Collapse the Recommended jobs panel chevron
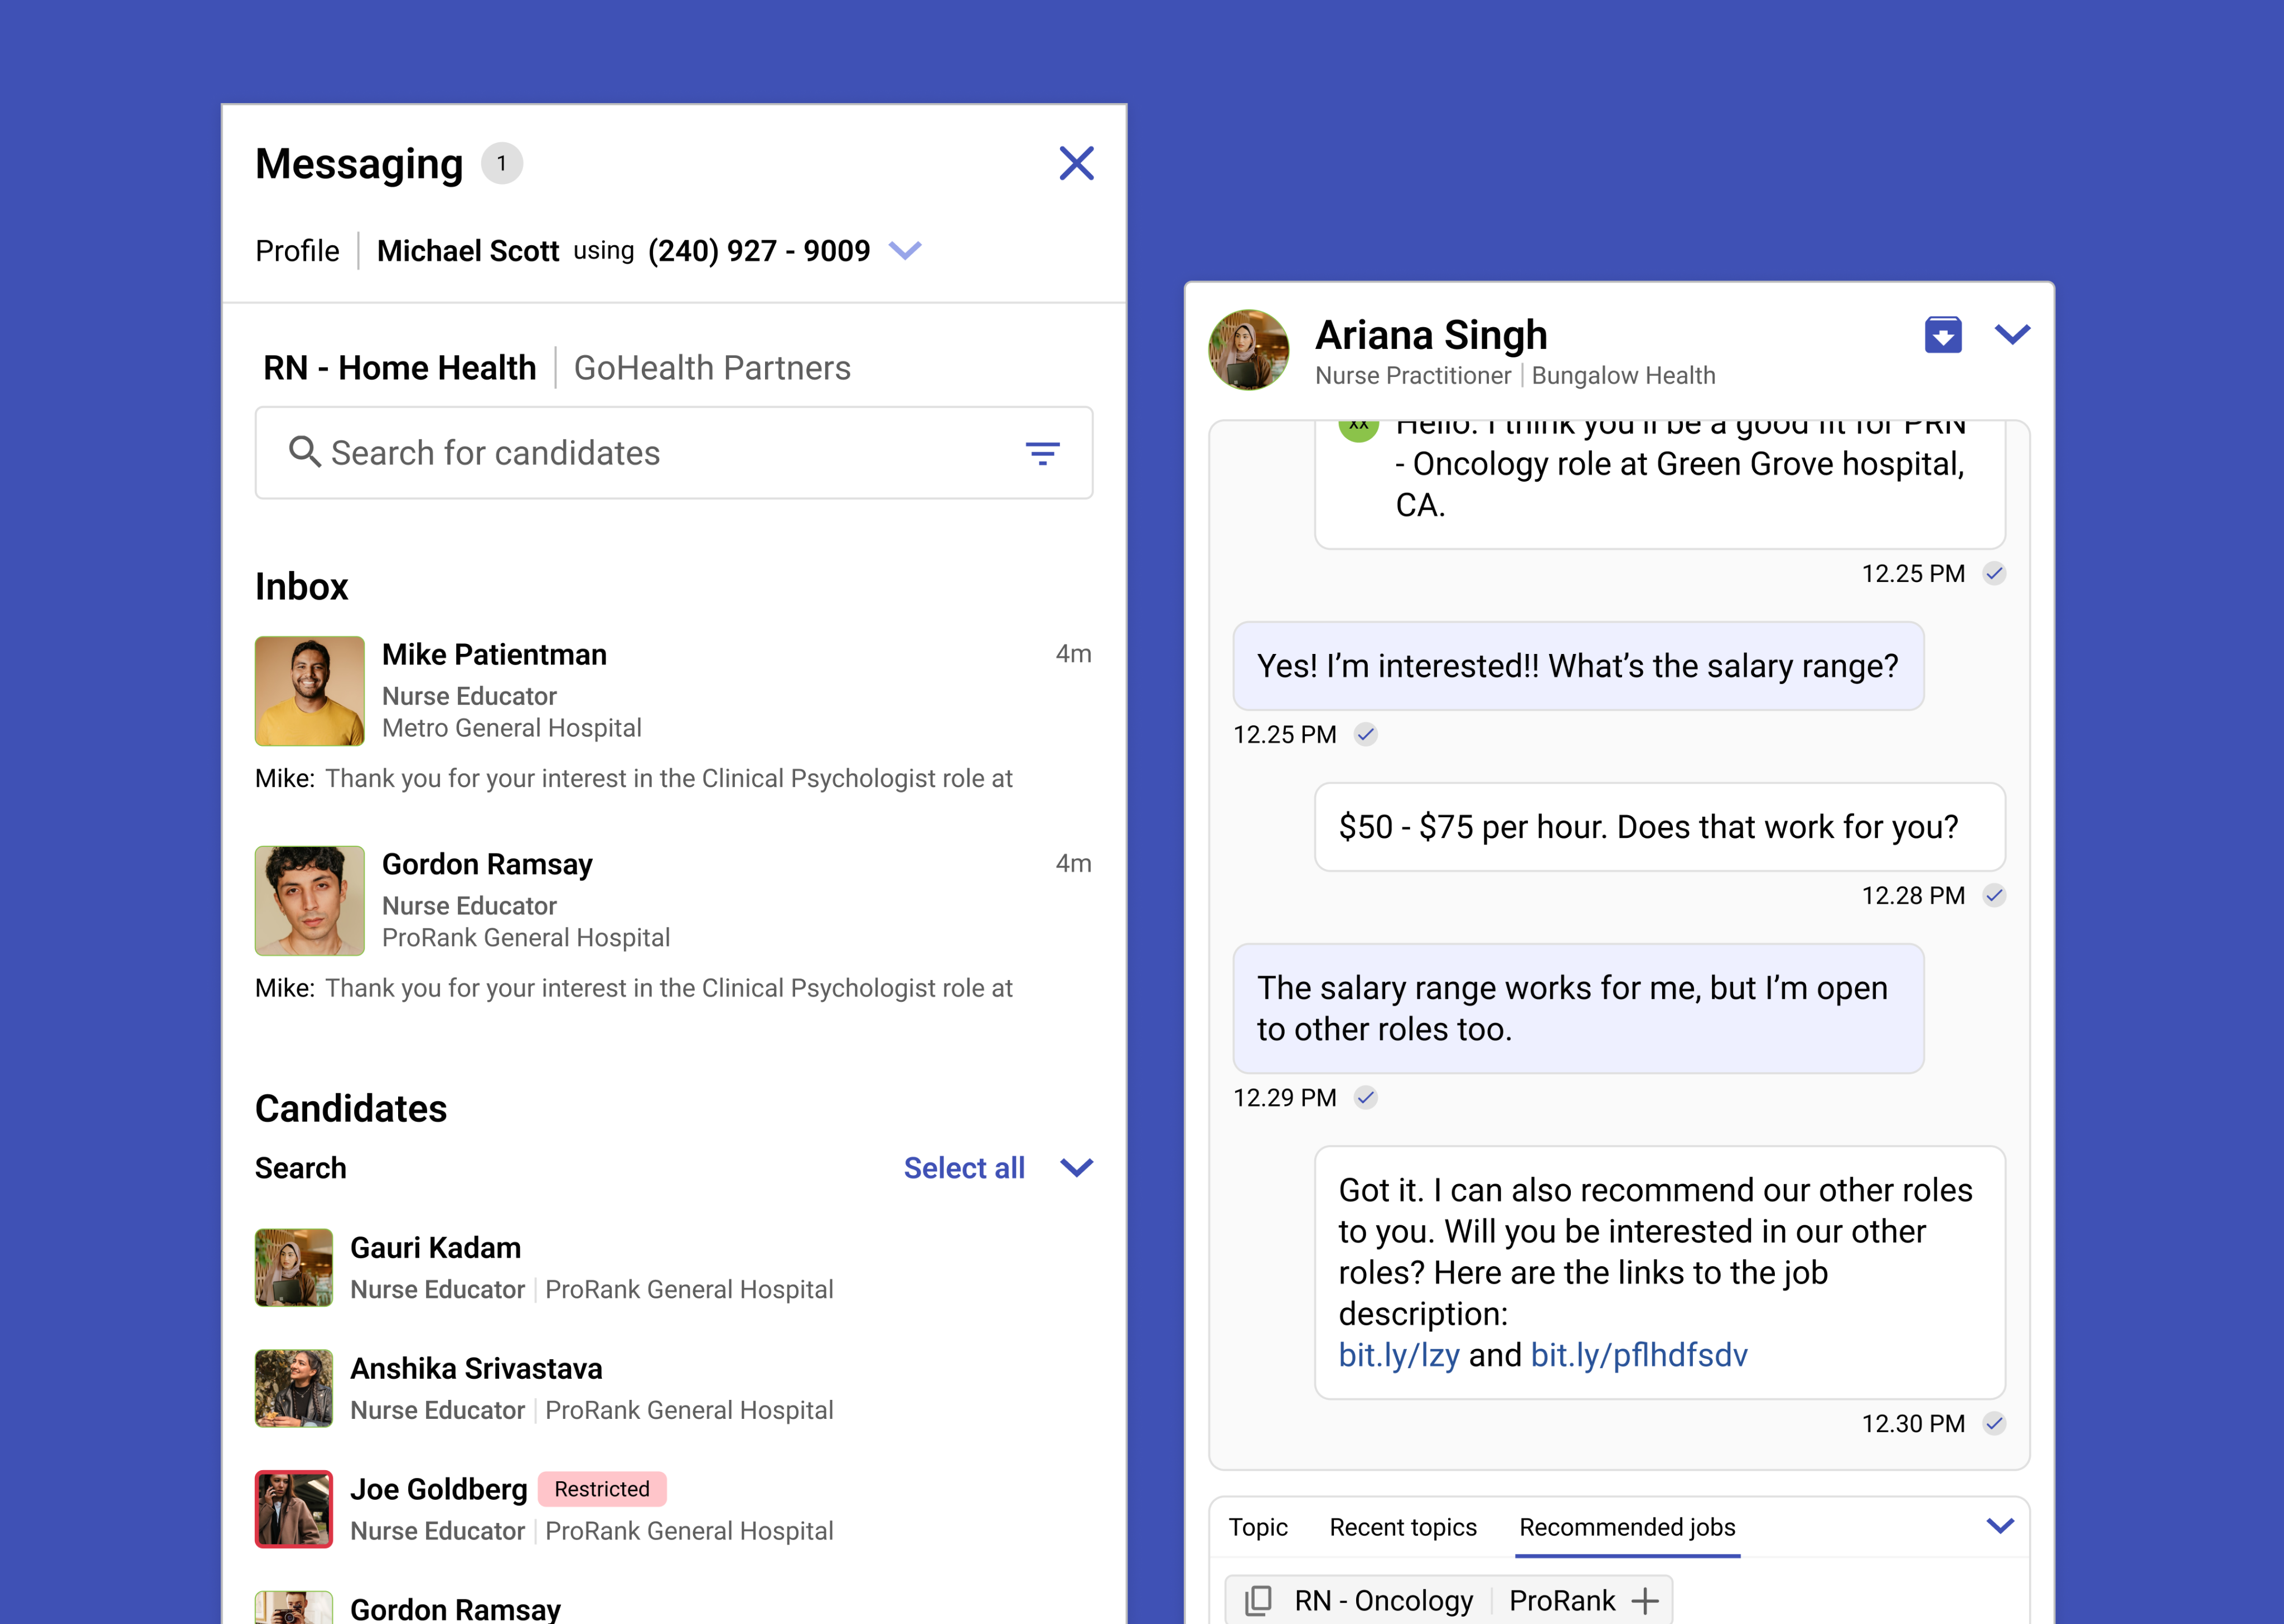This screenshot has width=2284, height=1624. (x=2000, y=1526)
